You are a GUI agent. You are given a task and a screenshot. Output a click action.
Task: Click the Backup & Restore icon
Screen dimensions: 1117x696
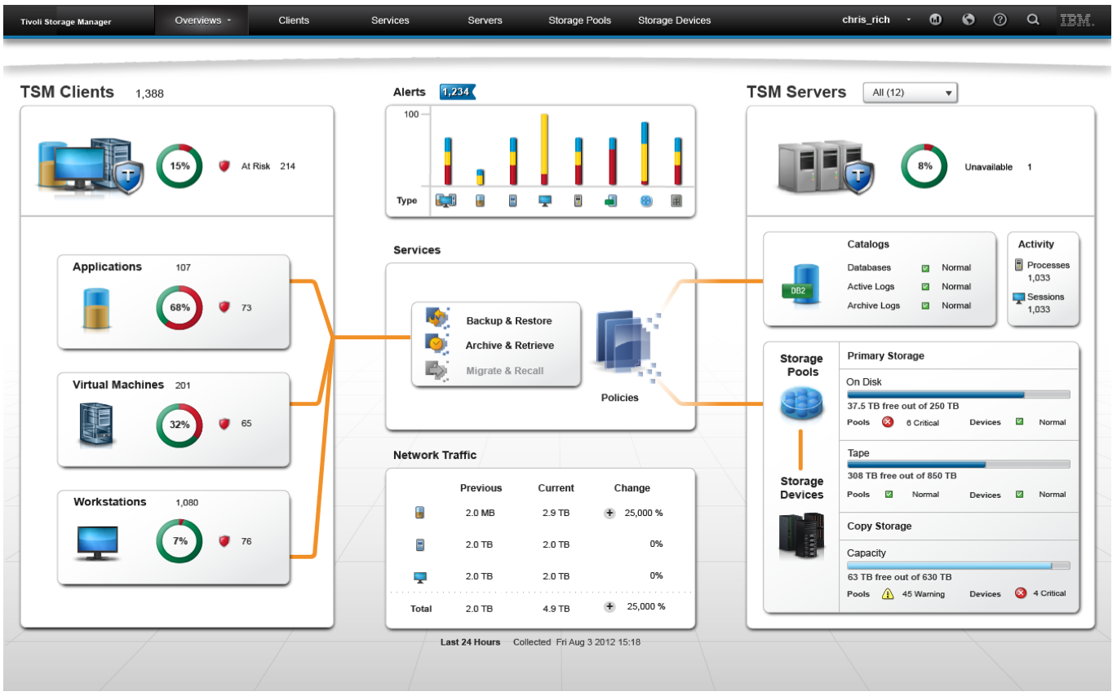pos(438,319)
